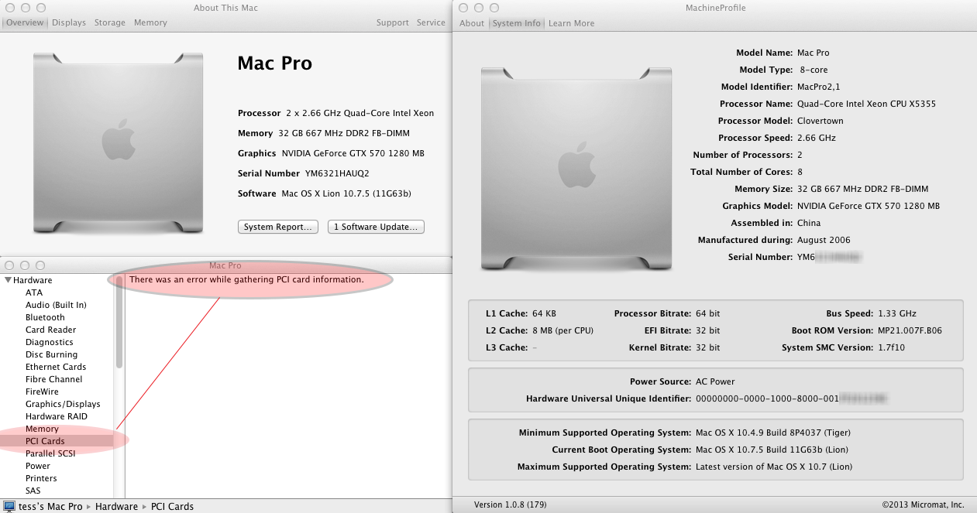This screenshot has height=513, width=977.
Task: Click the Processor value 2 x 2.66 GHz
Action: [x=359, y=113]
